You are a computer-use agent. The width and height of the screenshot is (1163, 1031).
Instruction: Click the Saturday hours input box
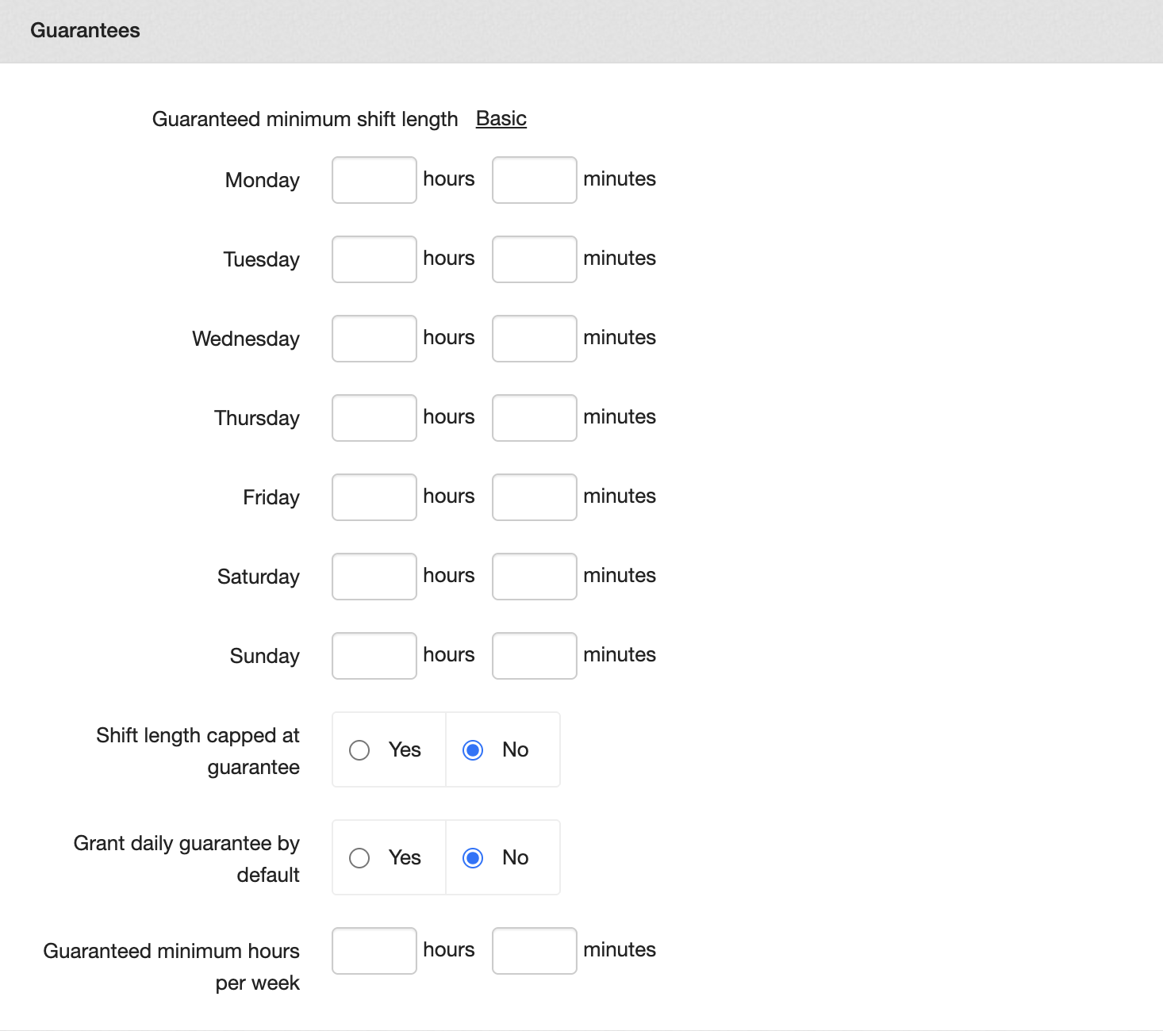(374, 577)
